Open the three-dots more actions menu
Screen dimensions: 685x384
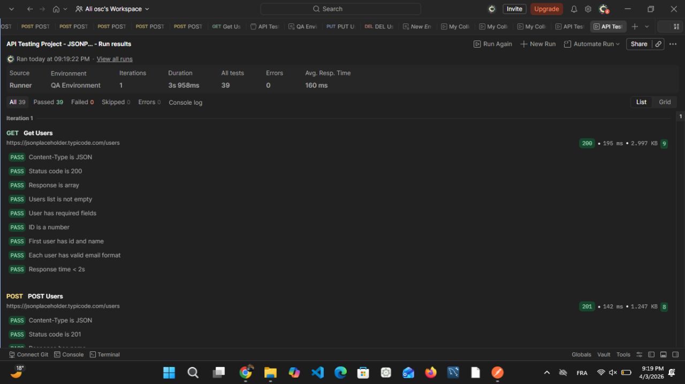pos(673,44)
